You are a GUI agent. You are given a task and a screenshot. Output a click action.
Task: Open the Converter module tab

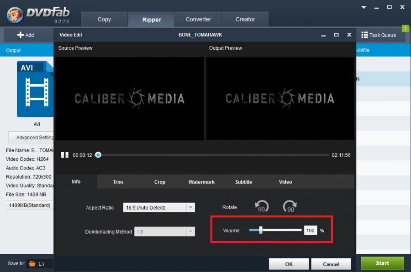(x=198, y=20)
